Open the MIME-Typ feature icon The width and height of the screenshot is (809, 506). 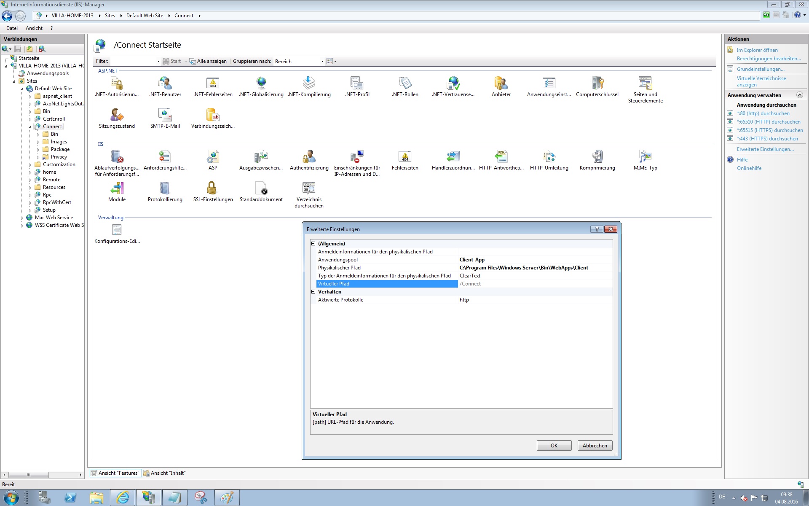[x=645, y=157]
